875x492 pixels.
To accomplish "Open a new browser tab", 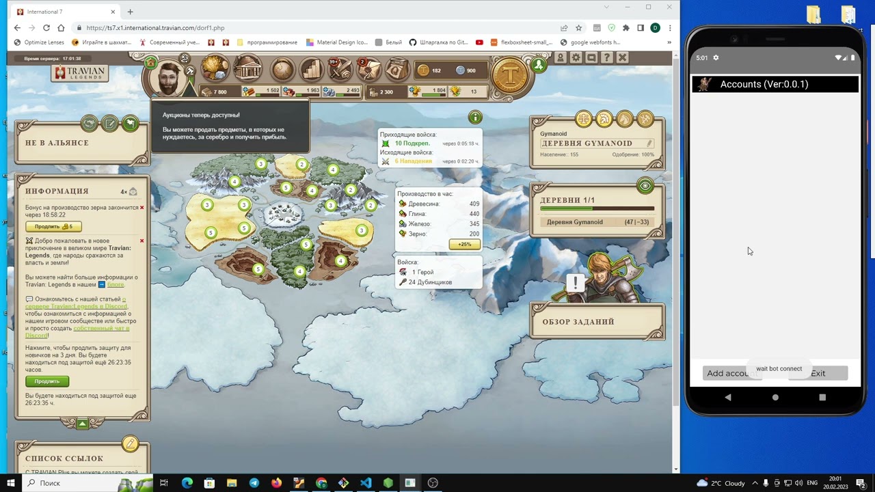I will click(130, 12).
